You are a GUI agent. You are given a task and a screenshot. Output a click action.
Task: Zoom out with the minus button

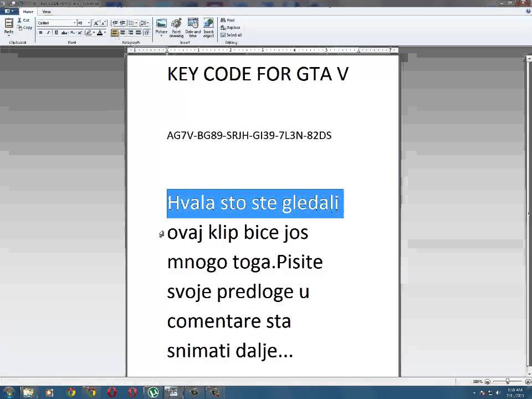pyautogui.click(x=487, y=382)
